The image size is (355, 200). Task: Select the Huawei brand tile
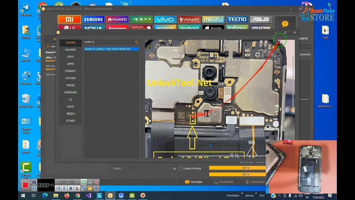point(117,19)
